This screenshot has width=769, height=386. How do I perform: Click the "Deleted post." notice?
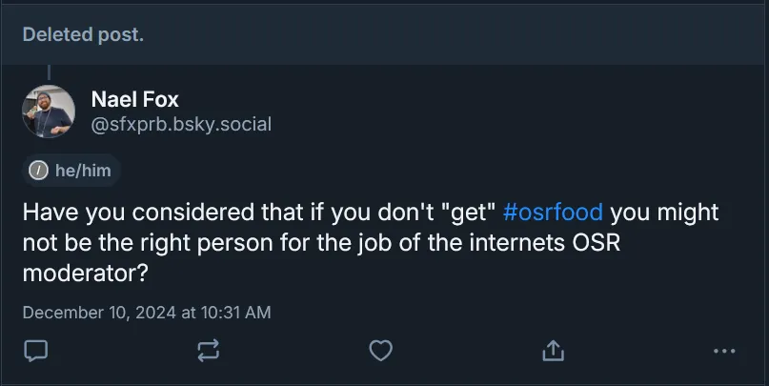click(83, 35)
